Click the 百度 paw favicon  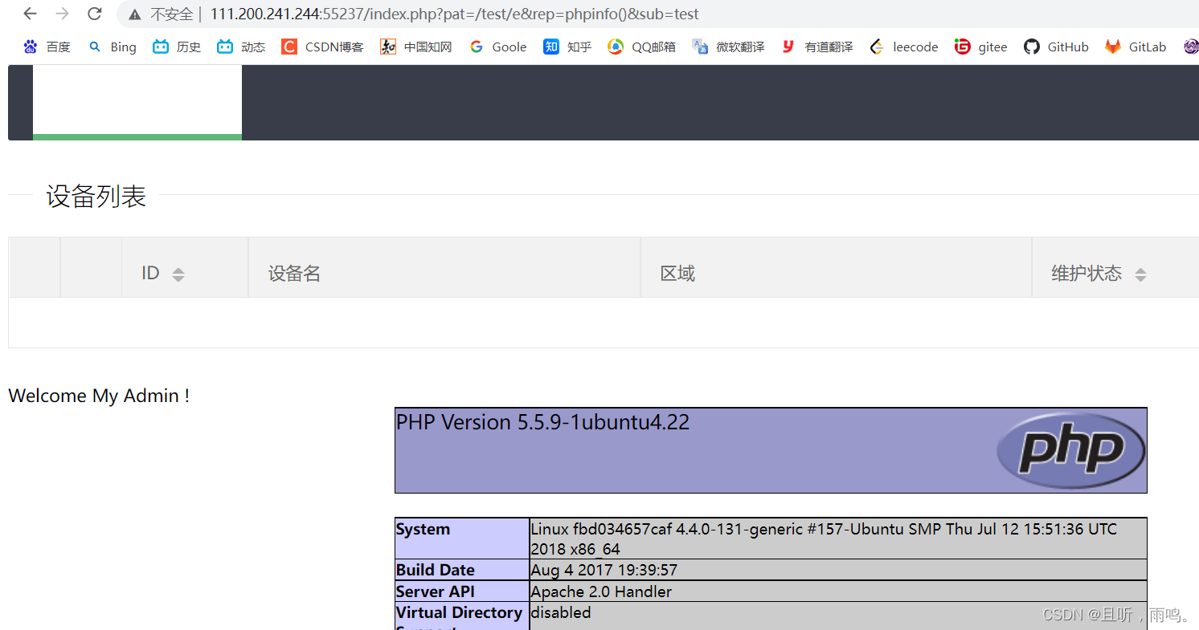point(31,47)
